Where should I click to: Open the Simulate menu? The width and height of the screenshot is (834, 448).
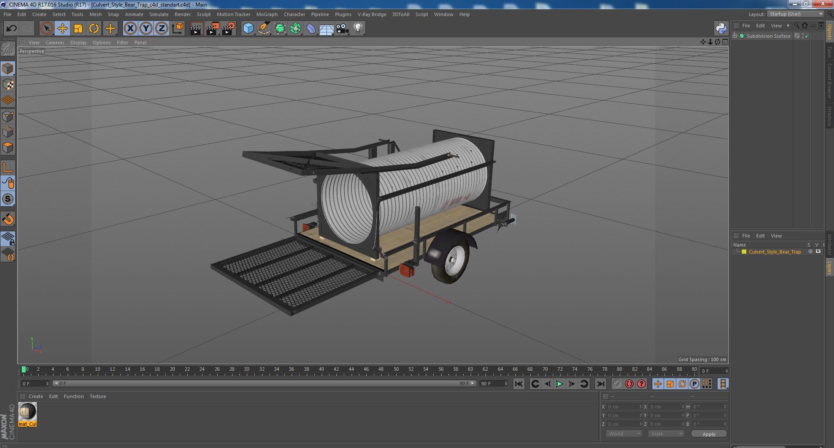(159, 14)
